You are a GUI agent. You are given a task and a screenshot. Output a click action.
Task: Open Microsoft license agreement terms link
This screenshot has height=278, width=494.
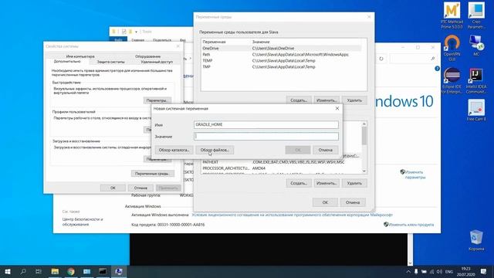(x=292, y=215)
